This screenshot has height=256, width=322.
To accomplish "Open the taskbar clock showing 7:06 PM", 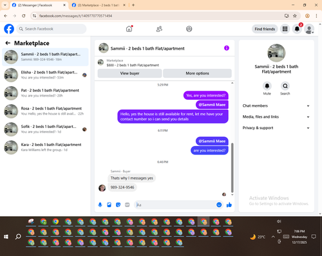I will pos(299,237).
